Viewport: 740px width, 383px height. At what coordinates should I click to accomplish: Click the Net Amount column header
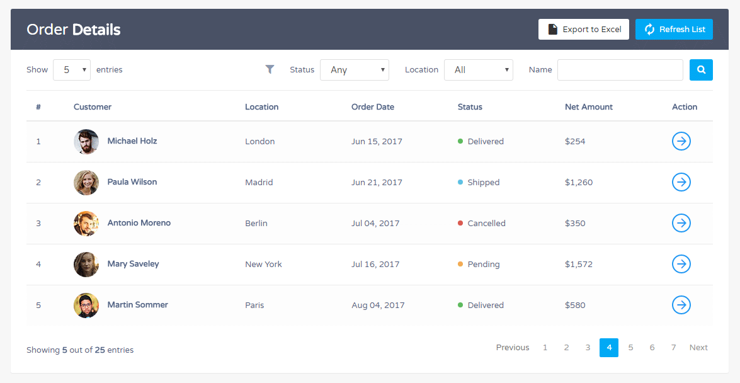[588, 106]
